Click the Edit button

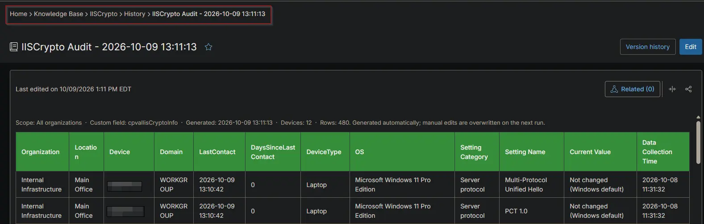pos(691,47)
